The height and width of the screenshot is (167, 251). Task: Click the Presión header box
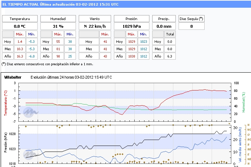tap(131, 19)
